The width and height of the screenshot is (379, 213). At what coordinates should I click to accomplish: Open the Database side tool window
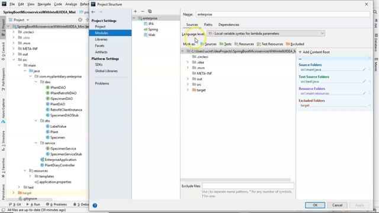(376, 43)
